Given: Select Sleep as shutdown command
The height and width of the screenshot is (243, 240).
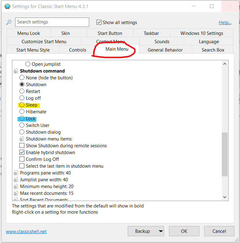Looking at the screenshot, I should click(x=22, y=105).
